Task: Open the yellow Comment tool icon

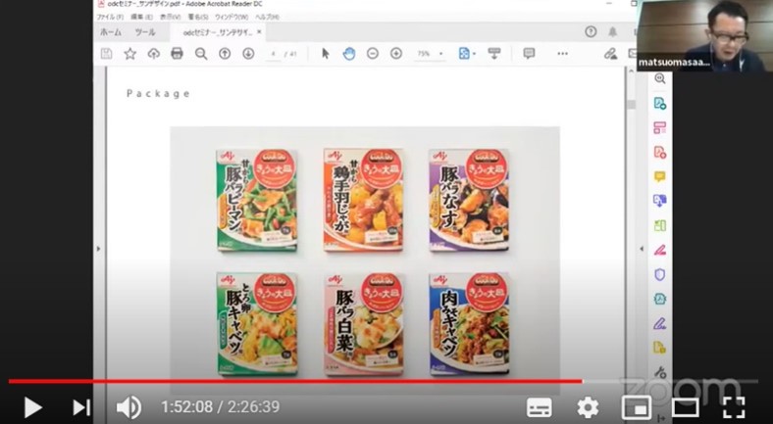Action: [x=659, y=176]
